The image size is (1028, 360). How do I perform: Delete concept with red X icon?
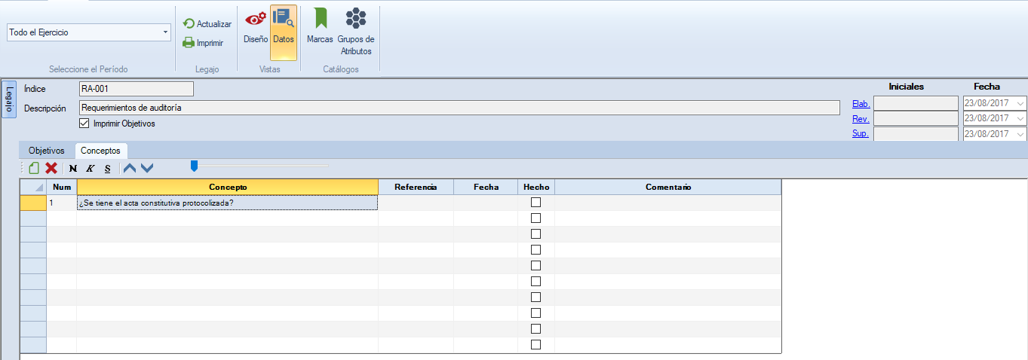pos(51,168)
